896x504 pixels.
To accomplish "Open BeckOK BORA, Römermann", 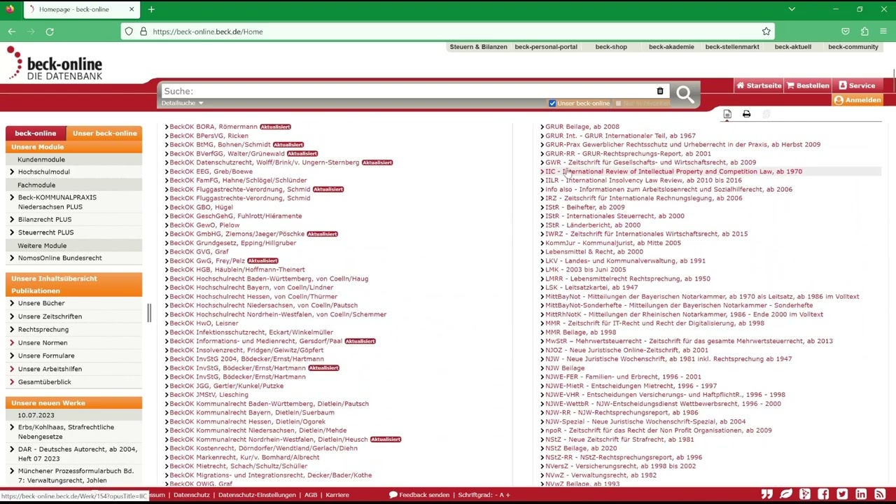I will tap(213, 127).
